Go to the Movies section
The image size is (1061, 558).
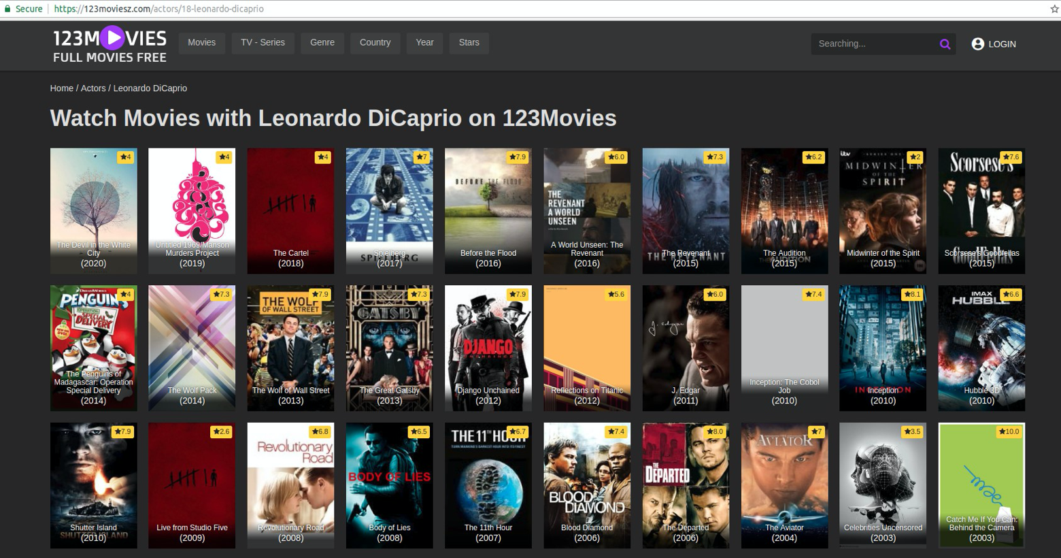[201, 43]
